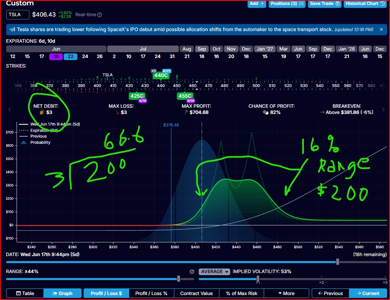This screenshot has height=300, width=390.
Task: Select the Contract Value tab
Action: tap(197, 293)
